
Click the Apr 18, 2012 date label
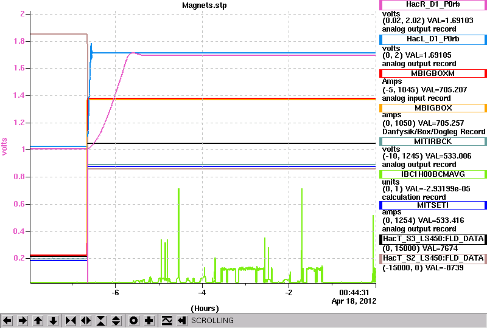pos(354,301)
